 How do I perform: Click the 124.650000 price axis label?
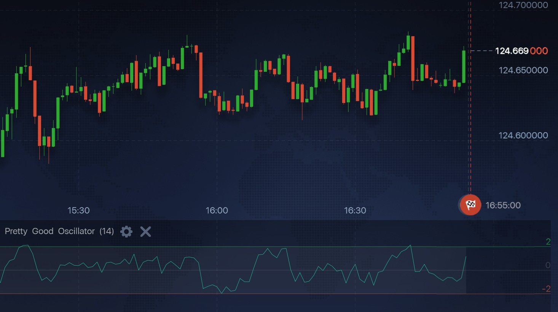click(523, 70)
